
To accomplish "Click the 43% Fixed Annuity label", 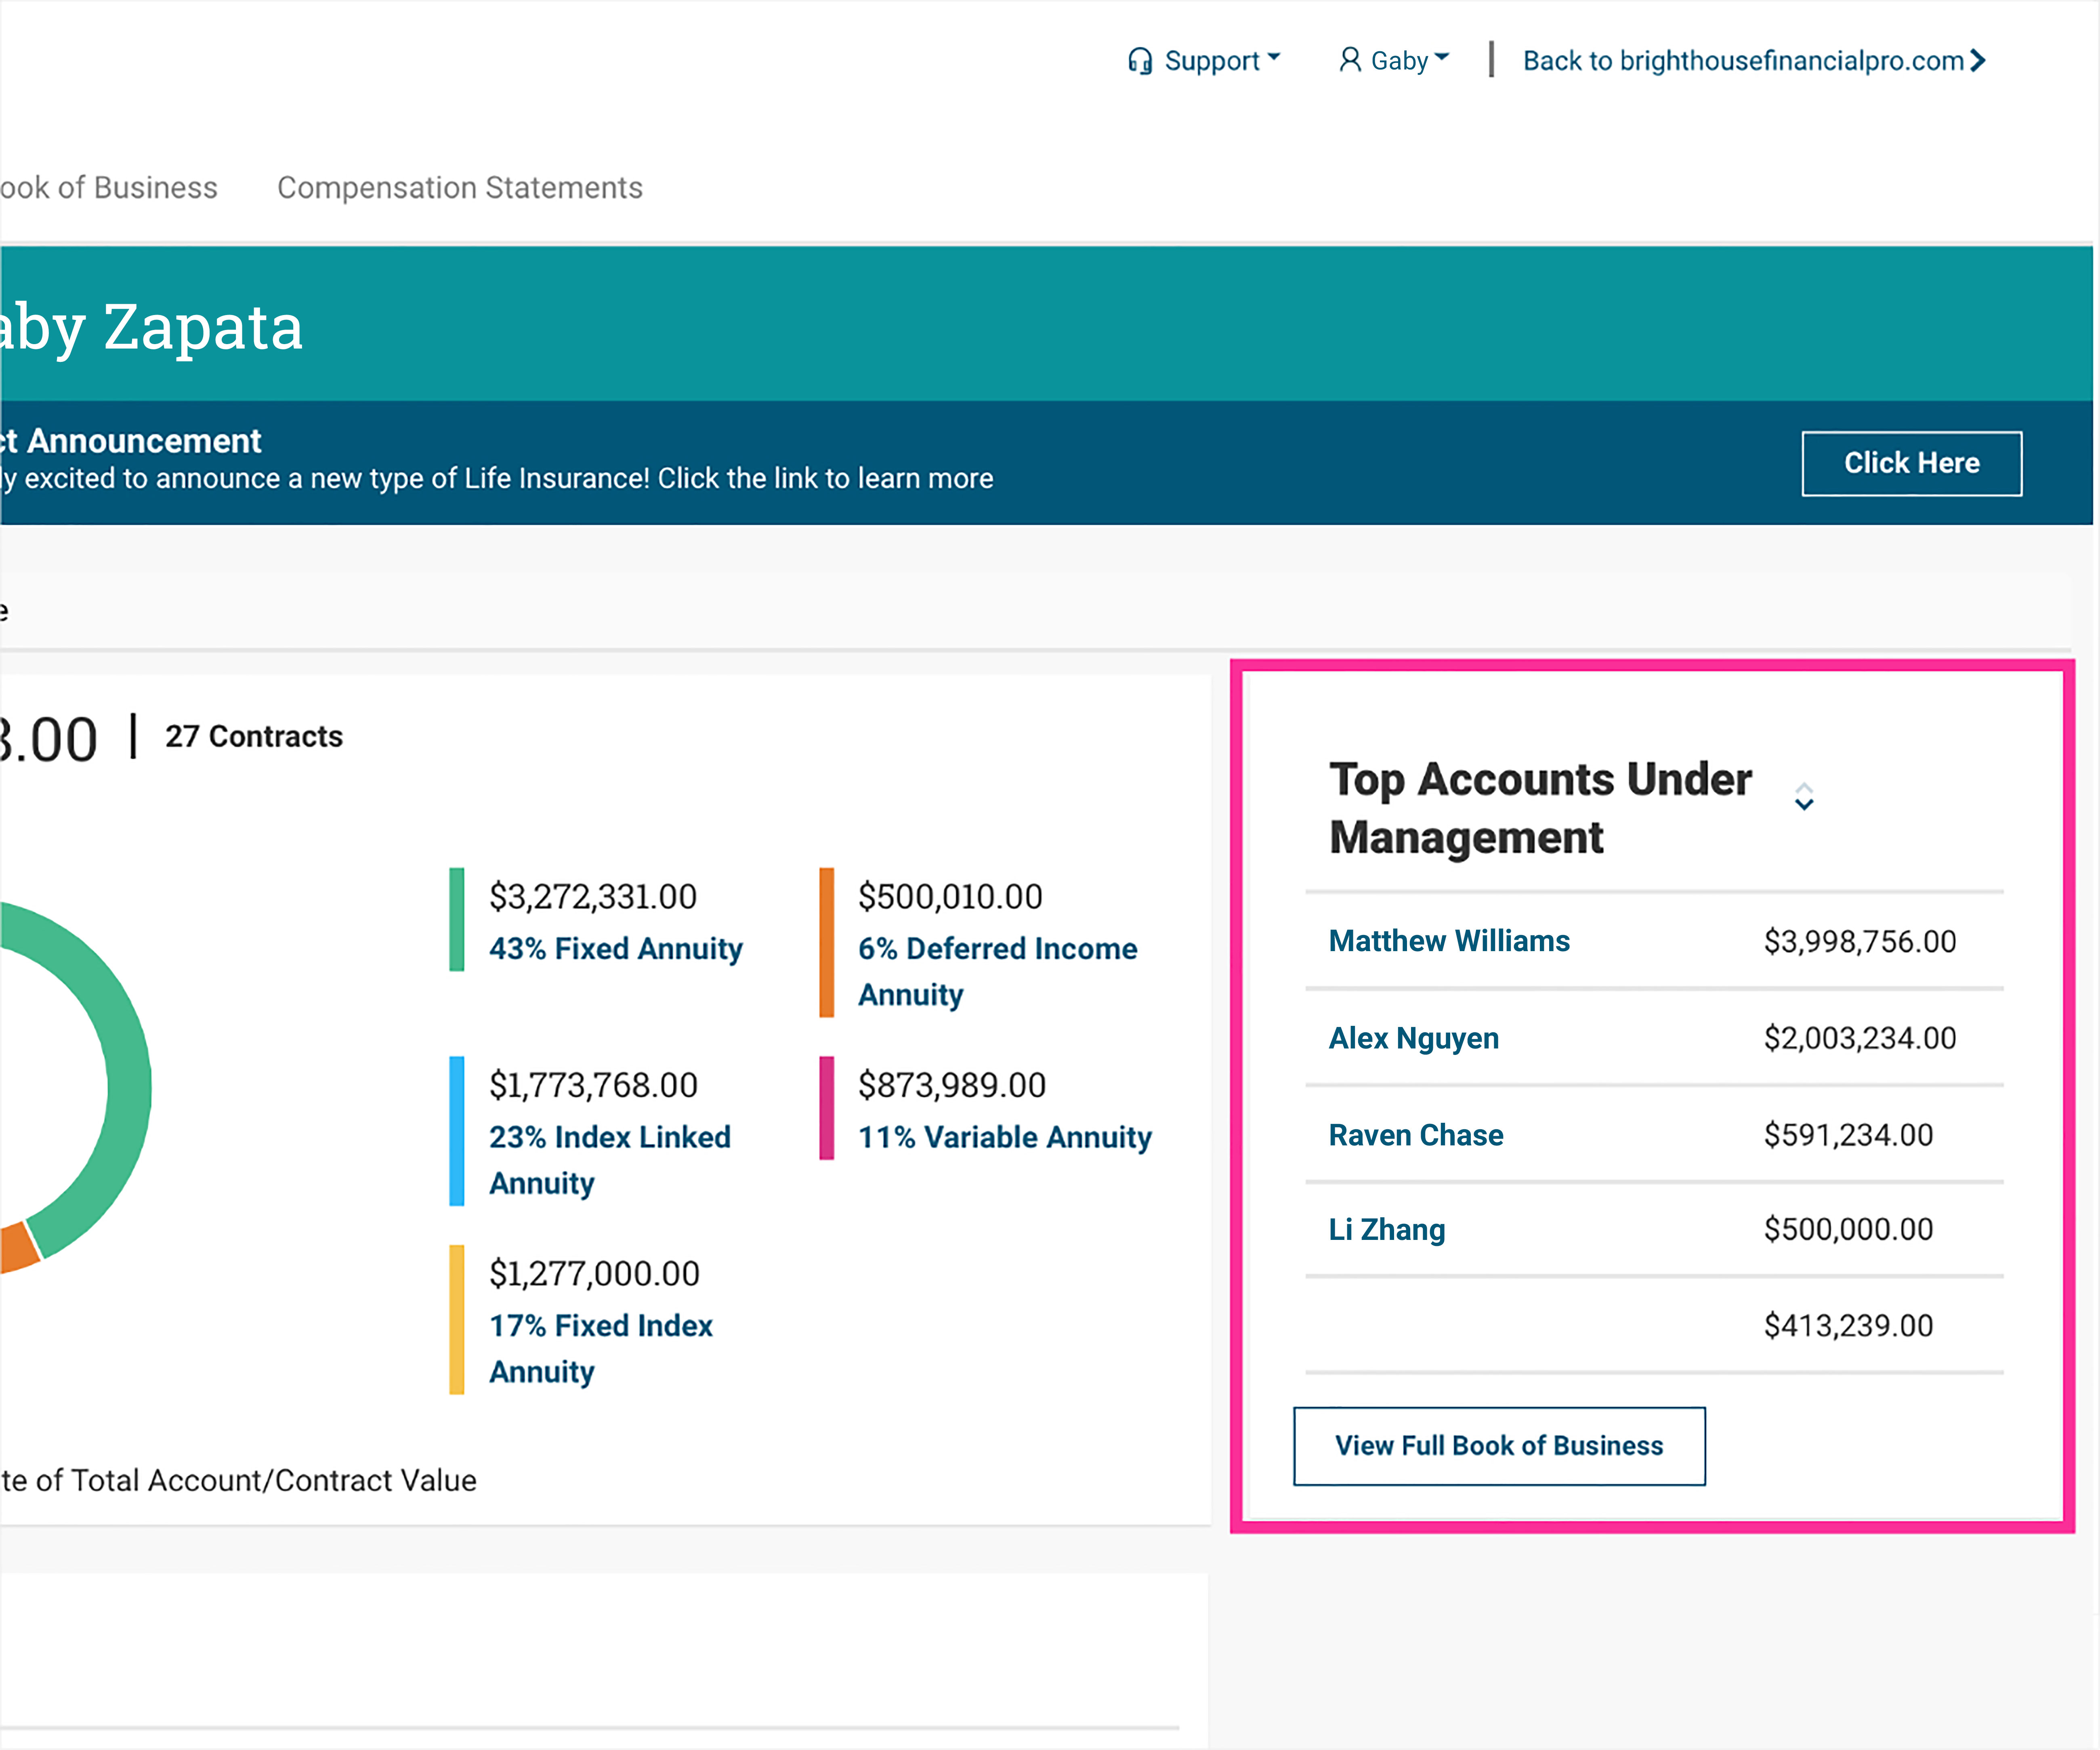I will (615, 948).
